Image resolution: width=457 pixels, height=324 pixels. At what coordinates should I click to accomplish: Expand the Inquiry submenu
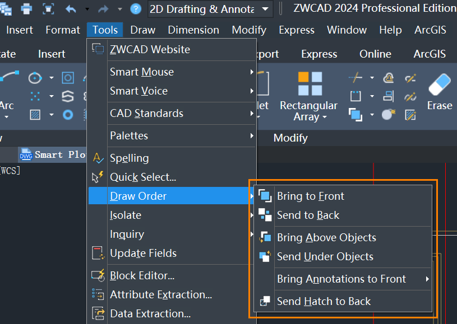(172, 234)
